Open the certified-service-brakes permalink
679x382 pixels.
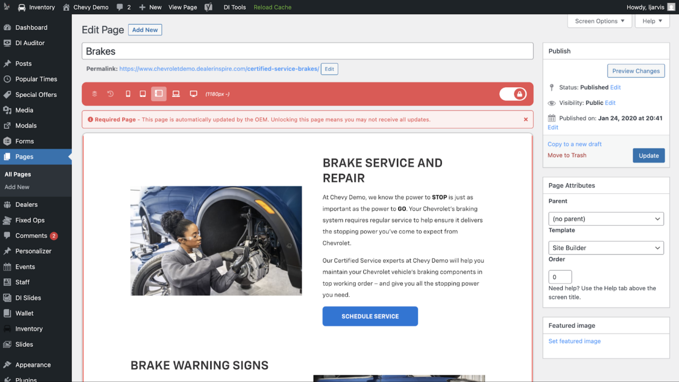click(219, 69)
